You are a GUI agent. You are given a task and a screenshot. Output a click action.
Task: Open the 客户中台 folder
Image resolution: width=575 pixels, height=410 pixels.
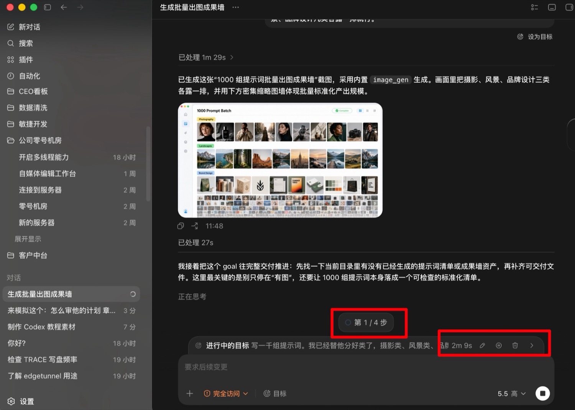pyautogui.click(x=27, y=255)
